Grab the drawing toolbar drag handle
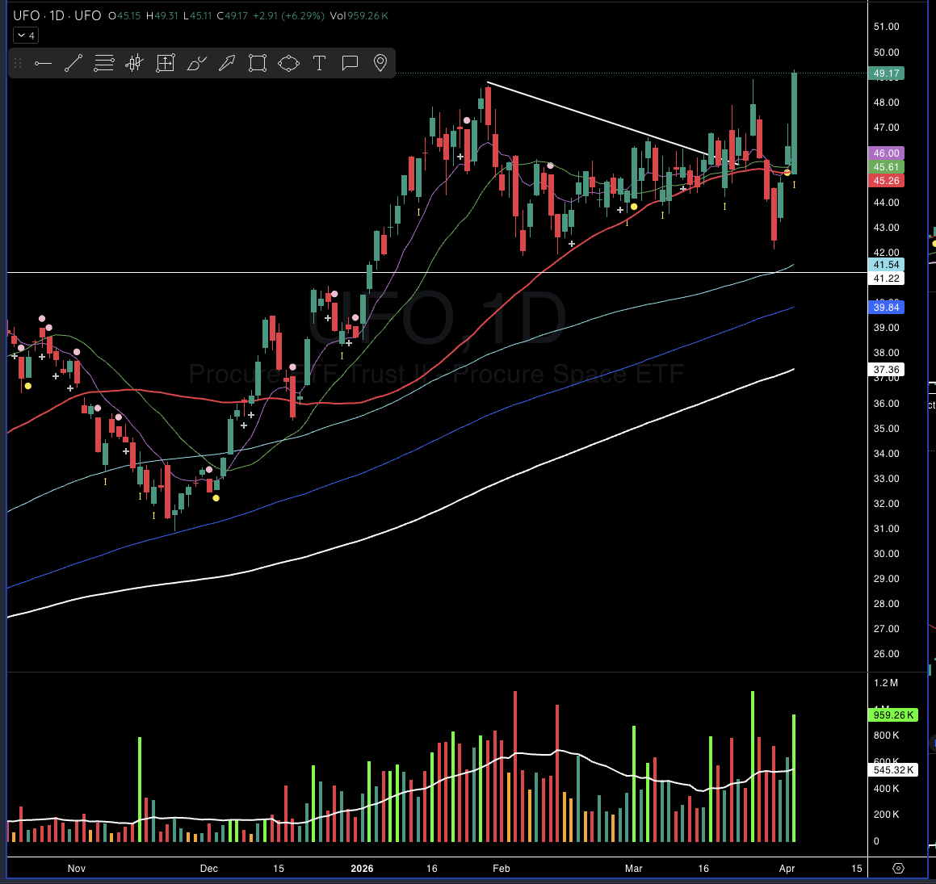The height and width of the screenshot is (884, 936). pos(18,63)
